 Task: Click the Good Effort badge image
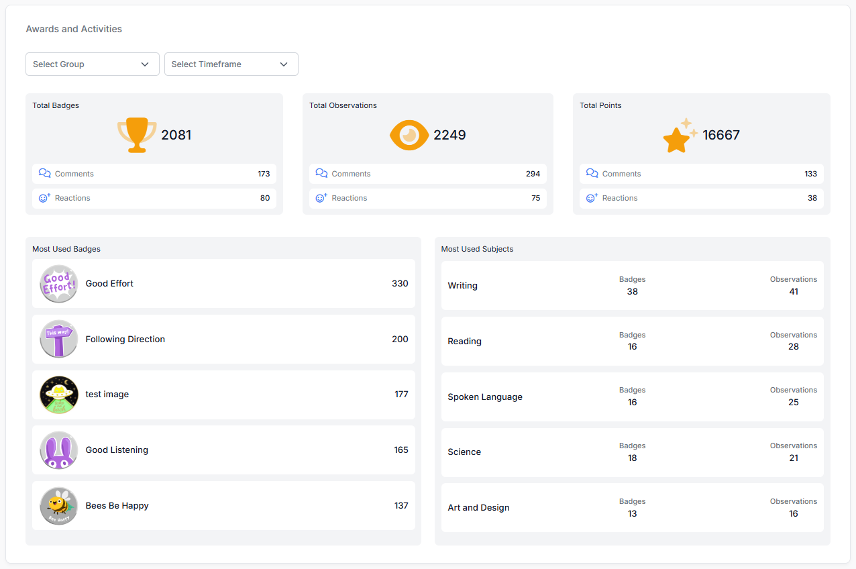59,284
